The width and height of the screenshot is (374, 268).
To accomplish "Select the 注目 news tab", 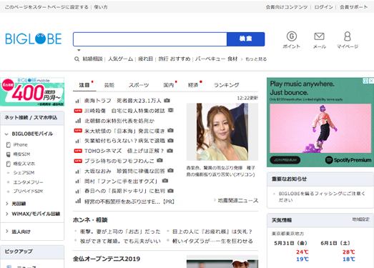I will (84, 85).
